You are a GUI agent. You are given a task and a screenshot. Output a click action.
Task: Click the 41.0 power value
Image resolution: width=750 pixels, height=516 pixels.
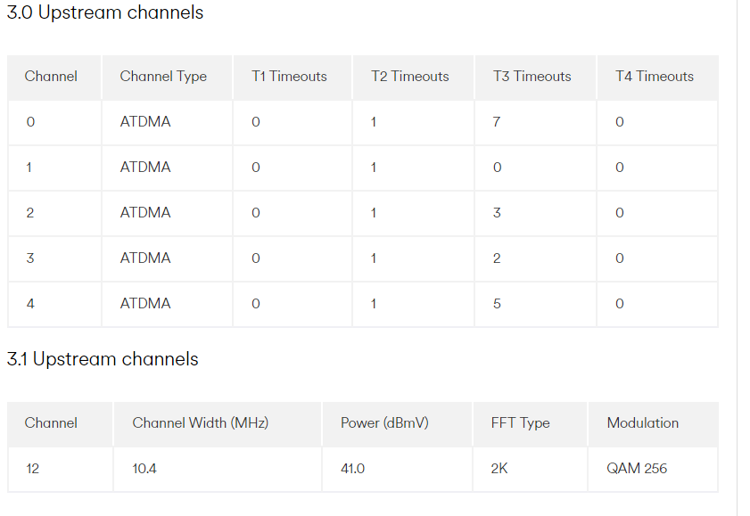tap(352, 469)
